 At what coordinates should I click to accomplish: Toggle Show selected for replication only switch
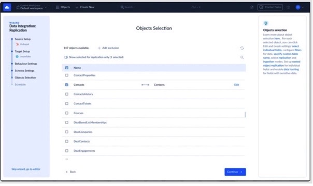pos(66,57)
